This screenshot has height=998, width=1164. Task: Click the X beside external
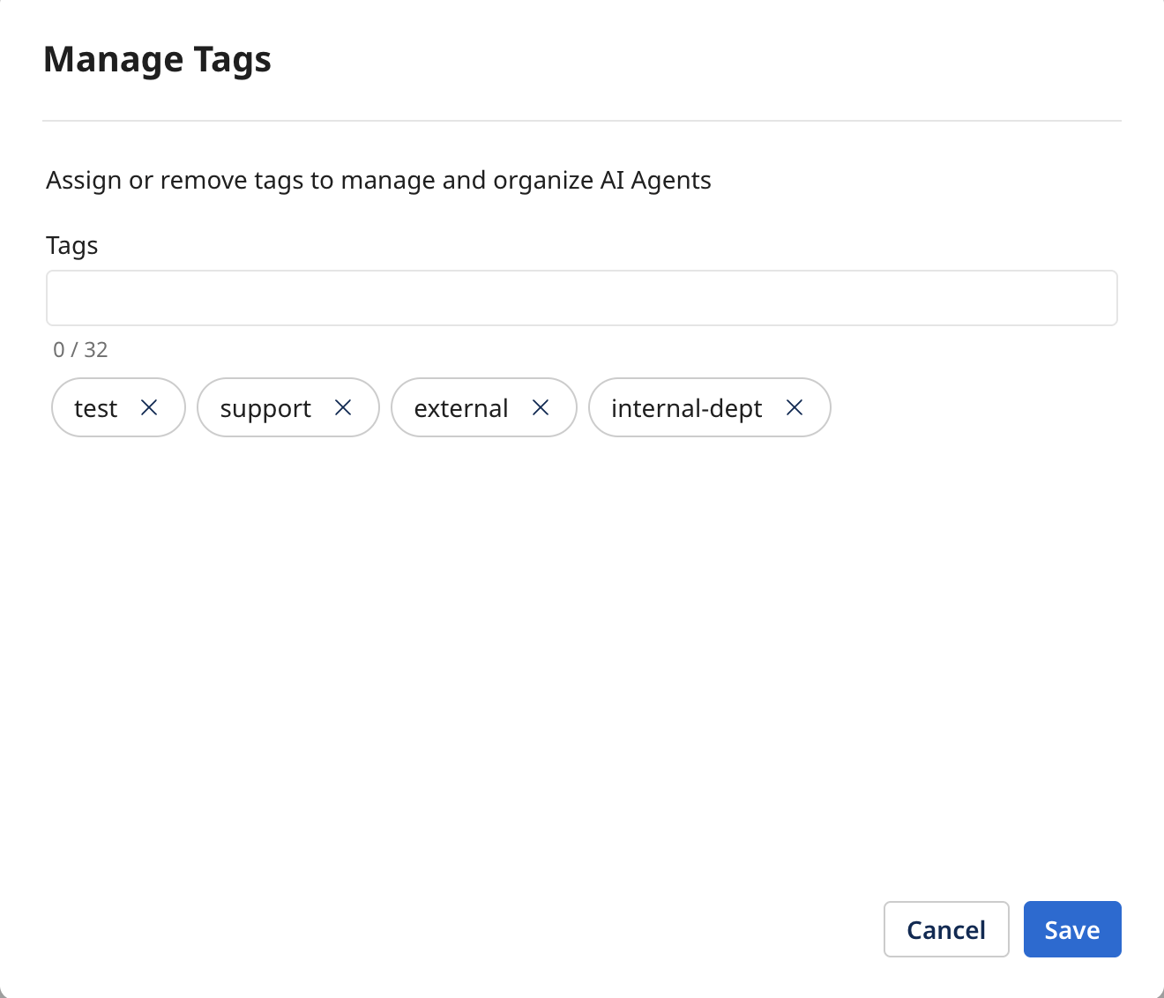(541, 407)
